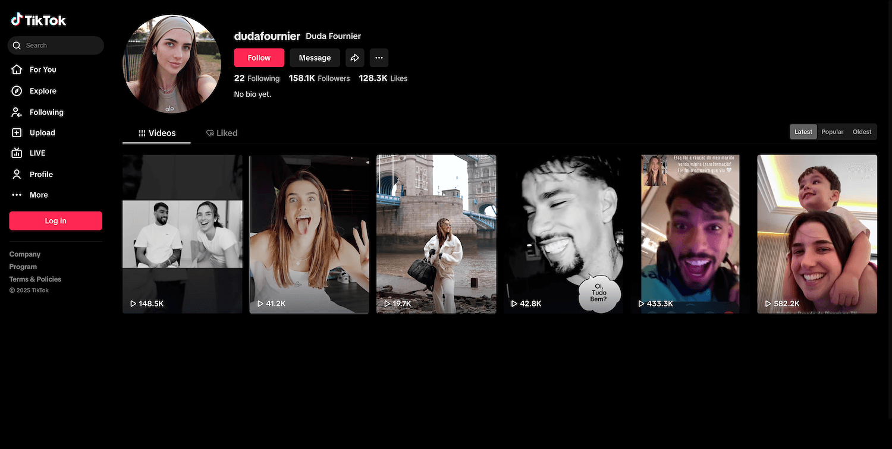Open the Upload page
The image size is (892, 449).
click(42, 133)
